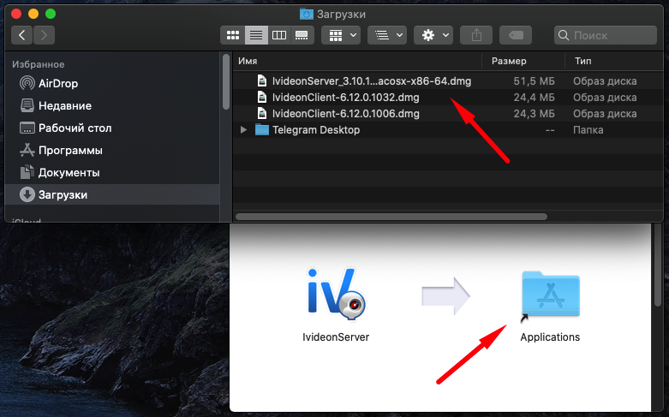Click the IvideonServer dmg file icon
The image size is (669, 417).
(262, 81)
